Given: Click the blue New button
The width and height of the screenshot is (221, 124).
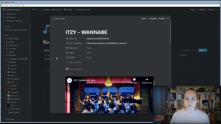Looking at the screenshot, I should 201,50.
